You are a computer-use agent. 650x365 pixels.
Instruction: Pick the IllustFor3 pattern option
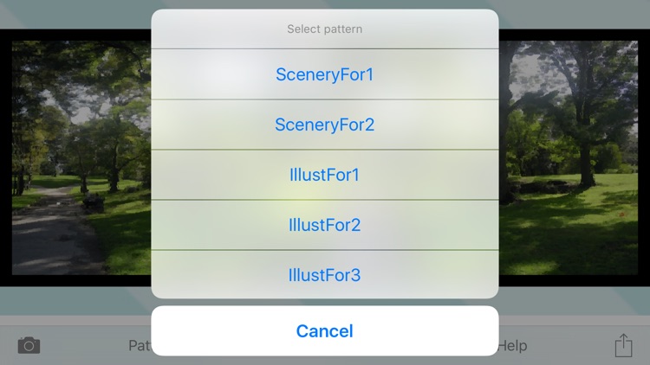click(325, 275)
